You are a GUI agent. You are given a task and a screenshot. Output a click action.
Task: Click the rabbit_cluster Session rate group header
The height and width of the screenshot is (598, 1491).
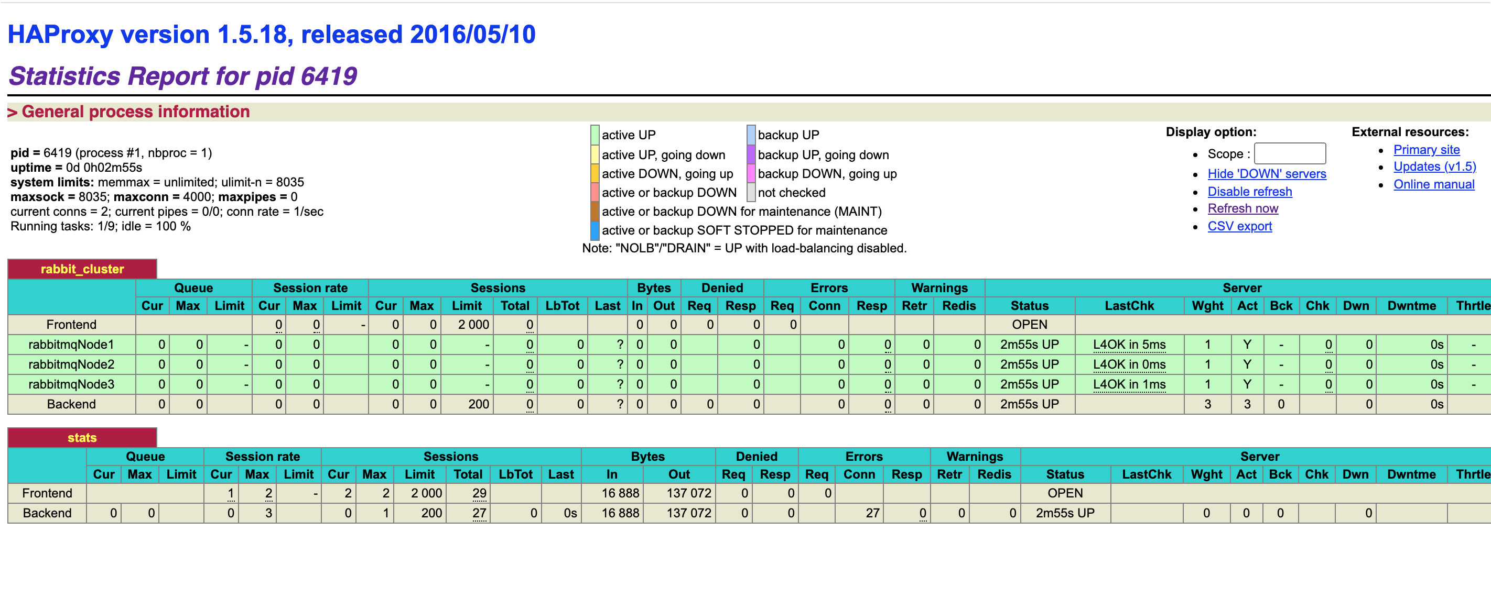point(310,288)
